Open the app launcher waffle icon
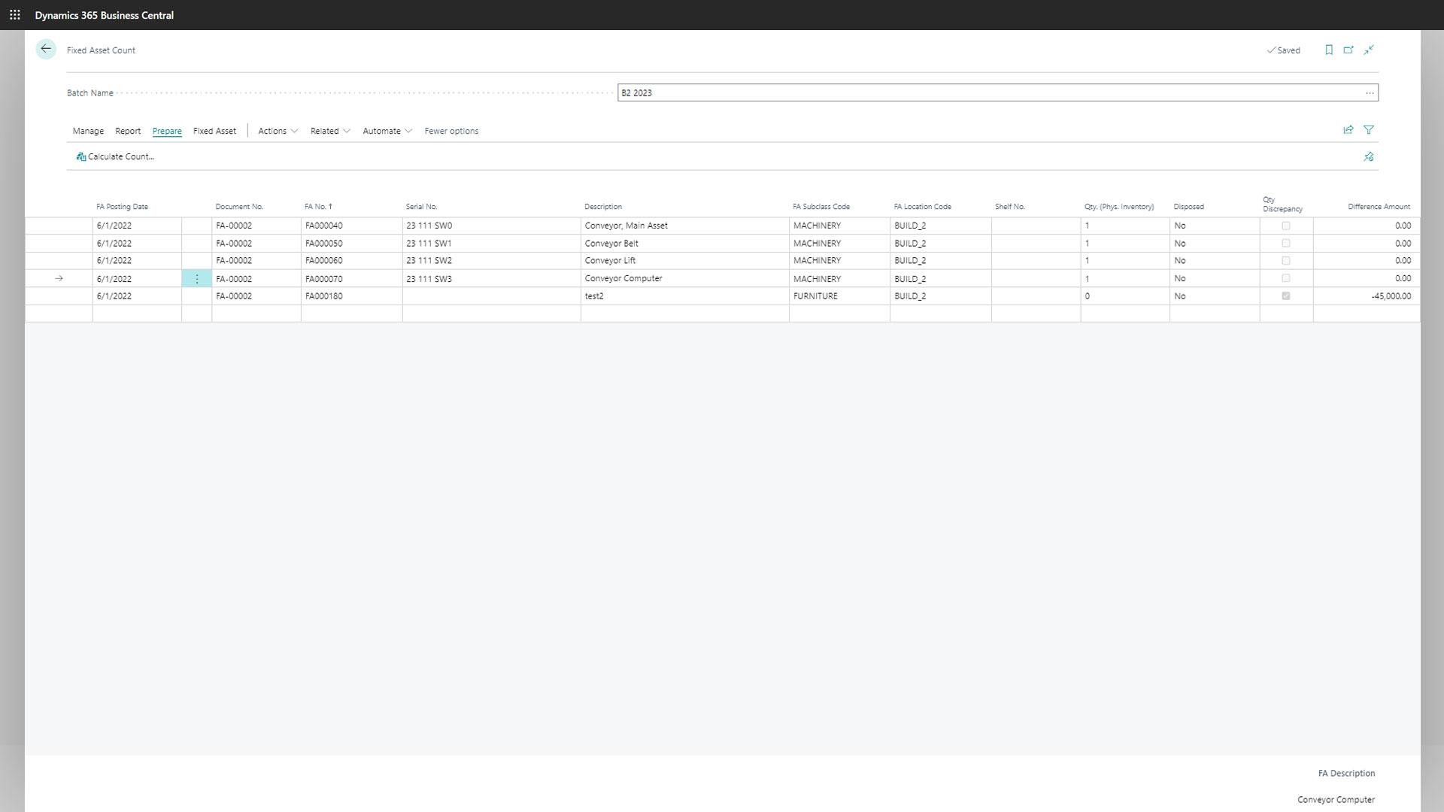This screenshot has height=812, width=1444. (14, 15)
